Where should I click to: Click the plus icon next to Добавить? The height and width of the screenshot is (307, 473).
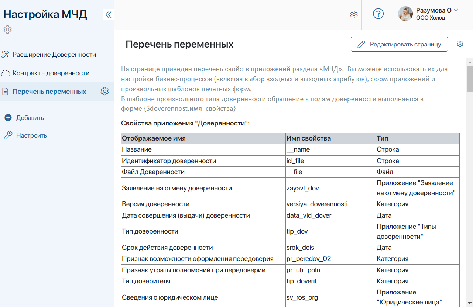tap(8, 118)
